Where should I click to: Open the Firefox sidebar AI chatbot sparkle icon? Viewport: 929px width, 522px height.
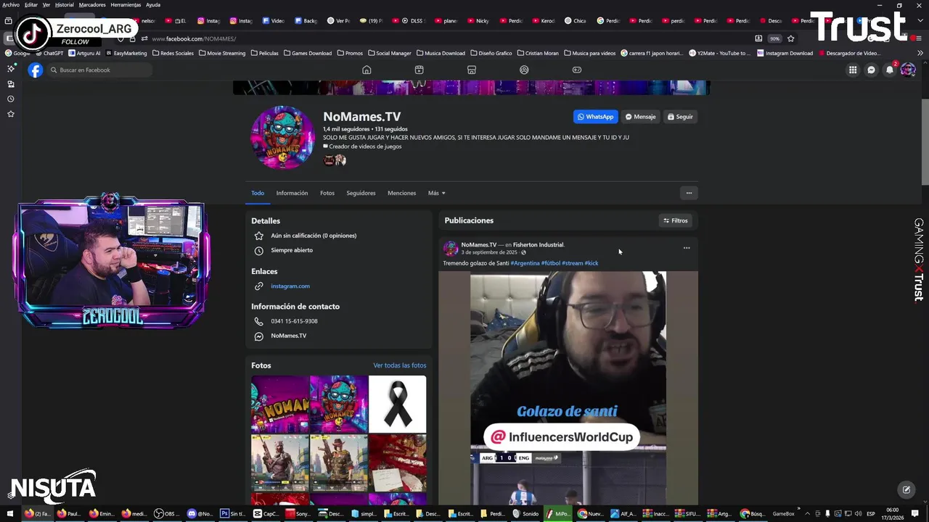click(11, 68)
